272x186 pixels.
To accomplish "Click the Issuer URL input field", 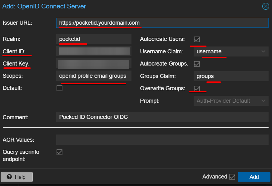I will [162, 23].
